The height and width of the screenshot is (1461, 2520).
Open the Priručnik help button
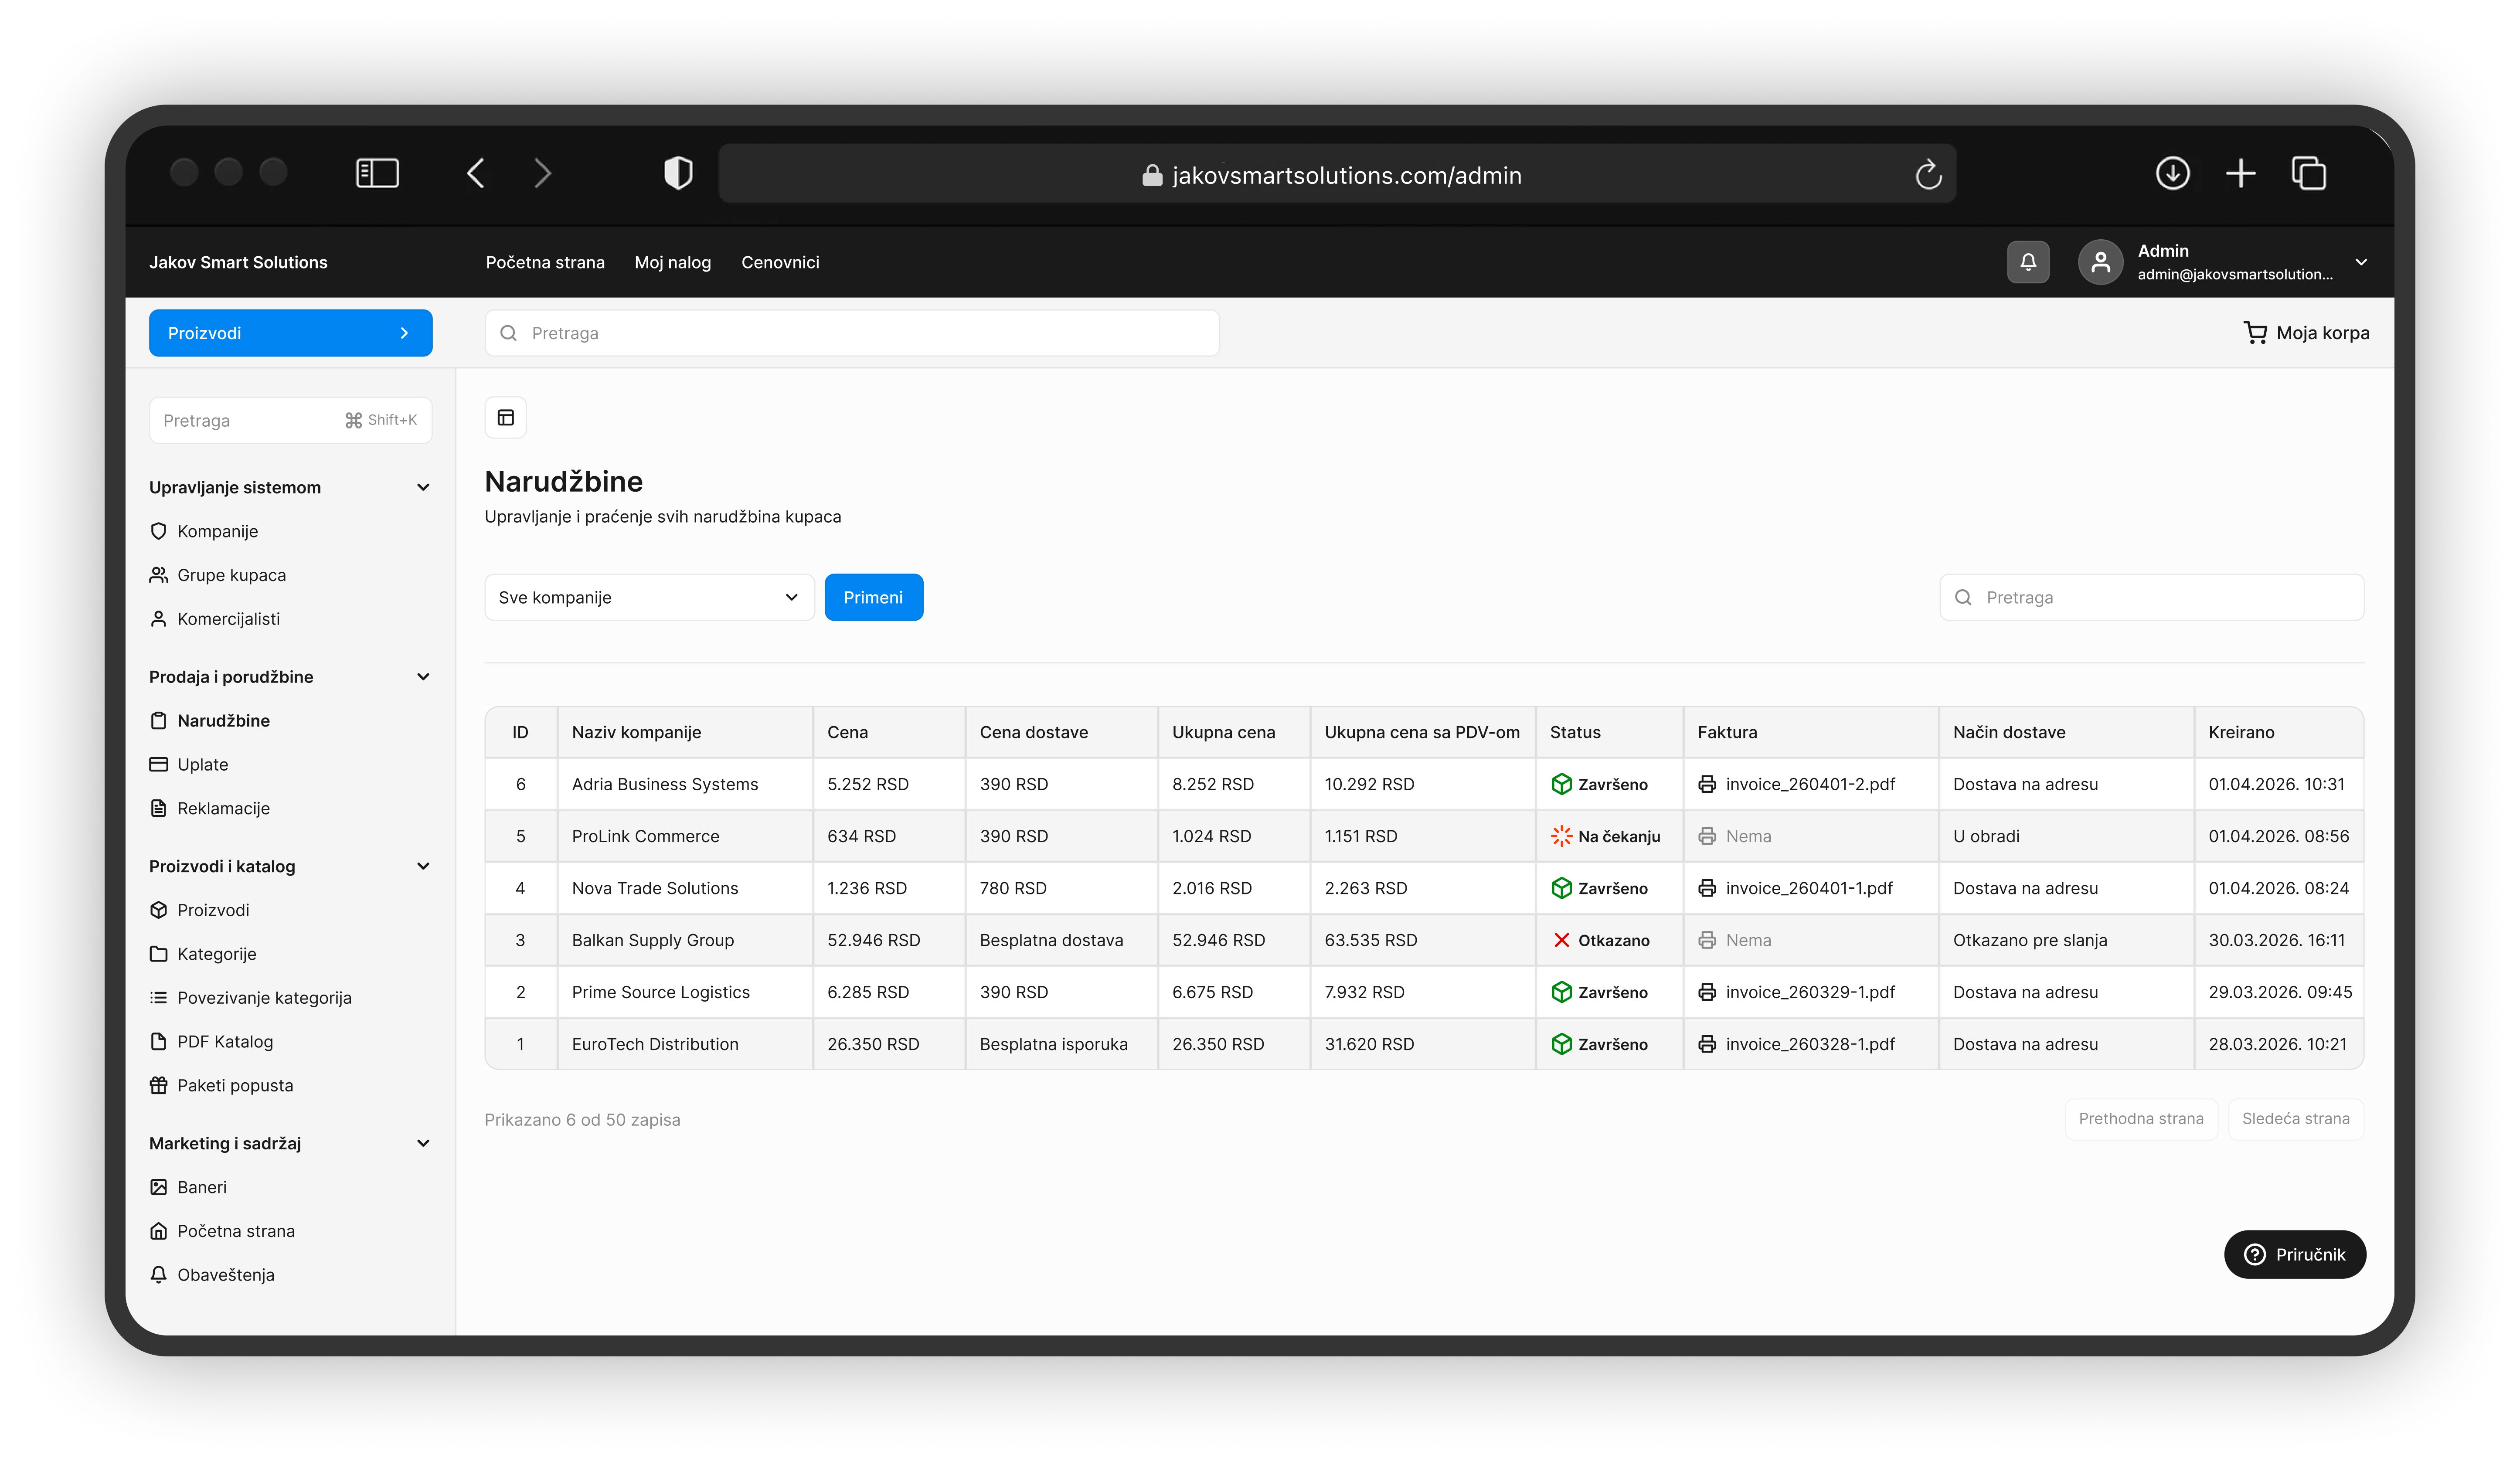click(x=2294, y=1254)
